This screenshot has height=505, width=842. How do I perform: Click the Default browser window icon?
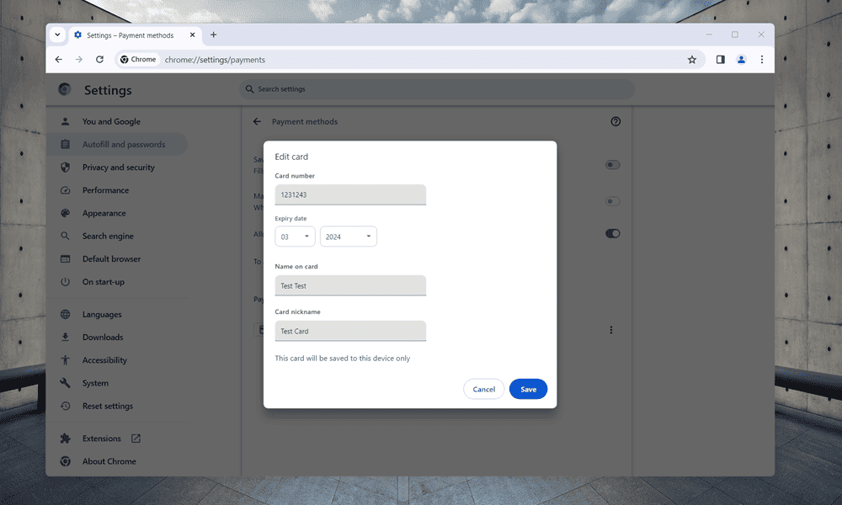[x=65, y=258]
